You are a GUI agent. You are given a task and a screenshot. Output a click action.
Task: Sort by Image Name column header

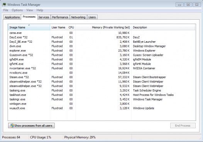(29, 27)
